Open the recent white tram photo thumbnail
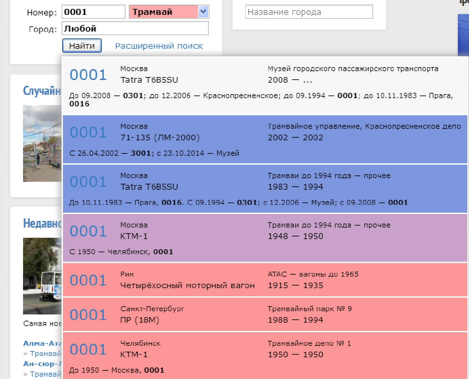This screenshot has width=469, height=379. [42, 276]
